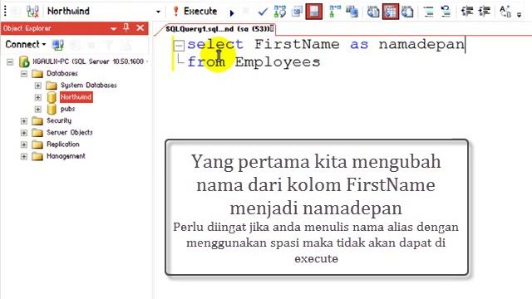Screen dimensions: 532x299
Task: Click the Change Connection toolbar icon
Action: point(32,12)
